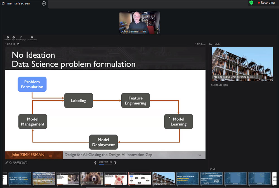The width and height of the screenshot is (279, 188).
Task: Click the zoom magnifier tool
Action: 11,163
